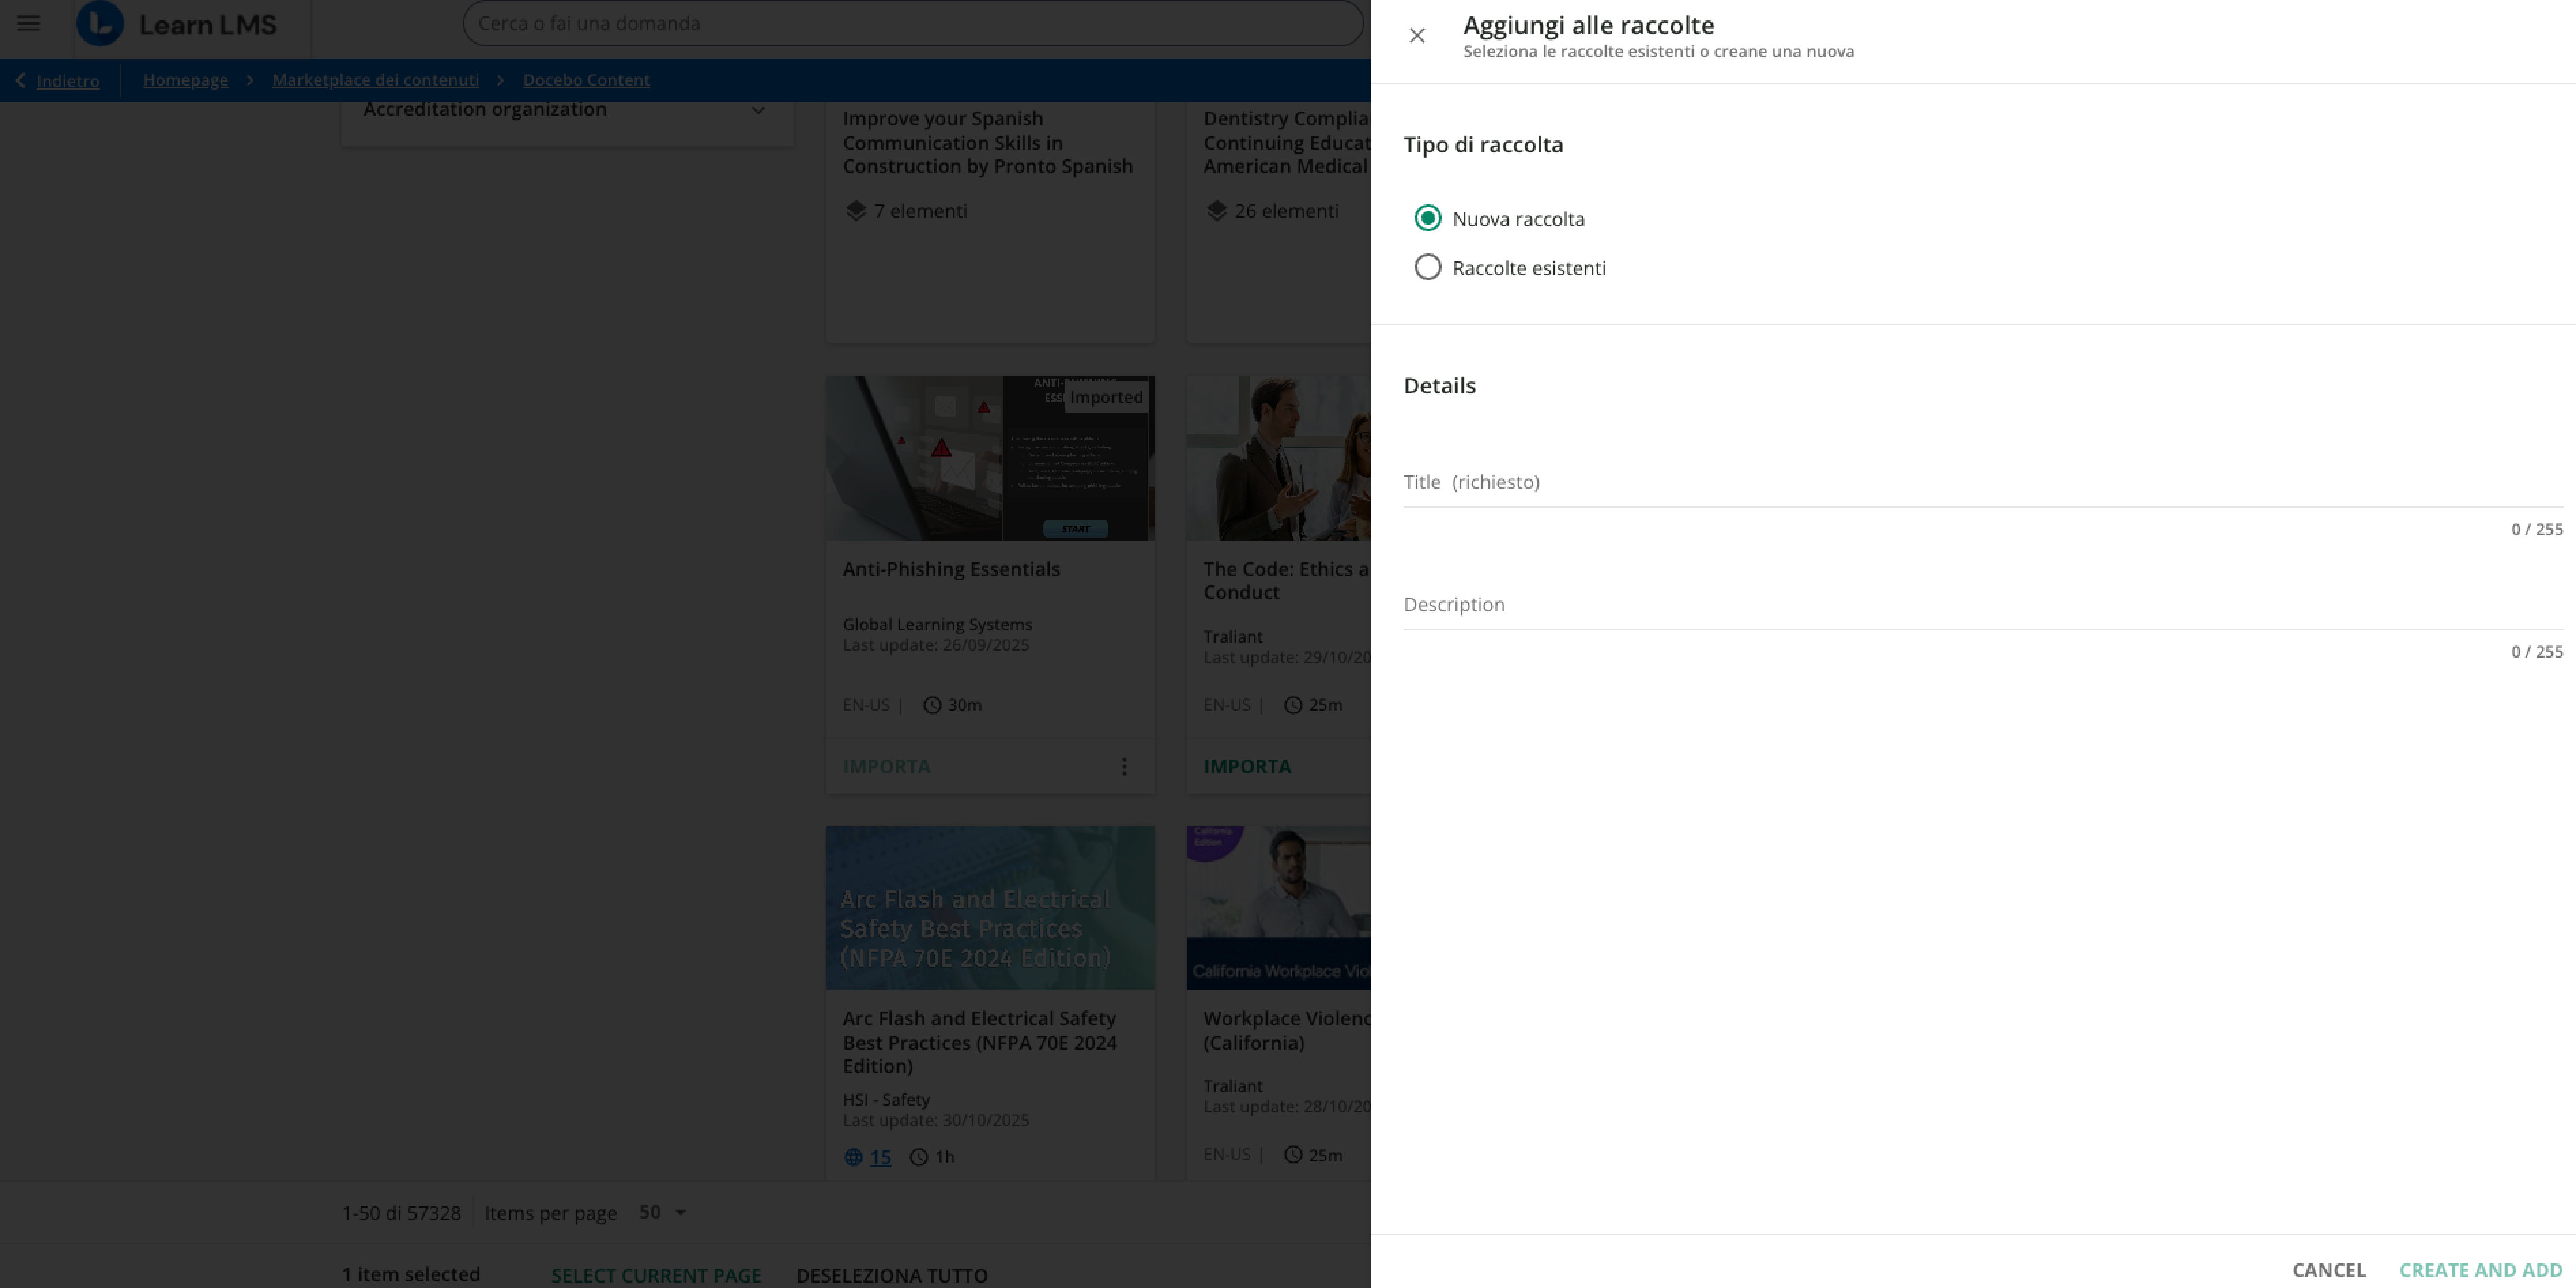This screenshot has width=2576, height=1288.
Task: Open the Anti-Phishing Essentials course thumbnail
Action: click(989, 458)
